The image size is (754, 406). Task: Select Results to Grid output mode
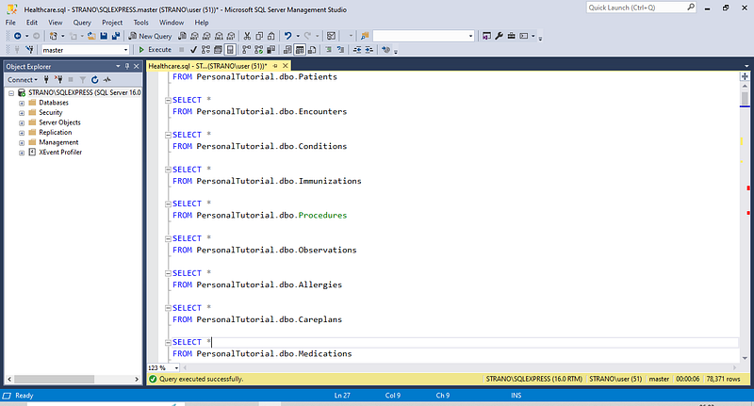point(300,50)
